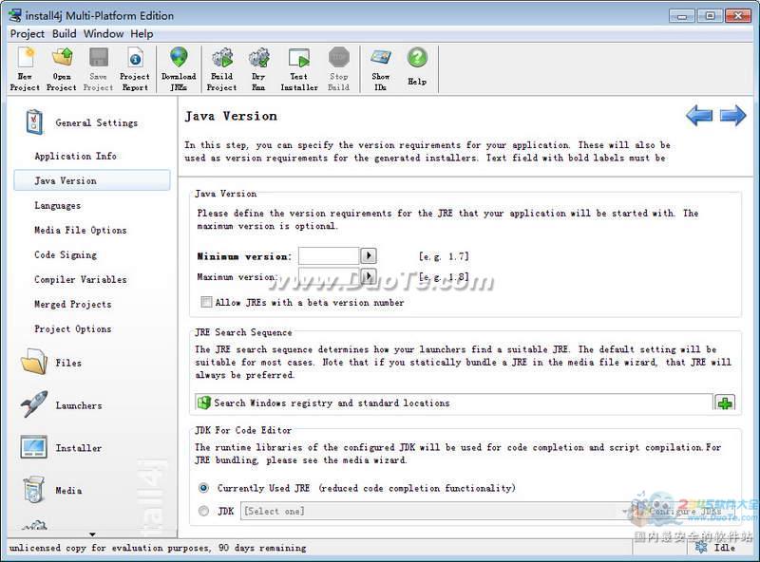760x562 pixels.
Task: Open a project with Open Project icon
Action: tap(62, 68)
